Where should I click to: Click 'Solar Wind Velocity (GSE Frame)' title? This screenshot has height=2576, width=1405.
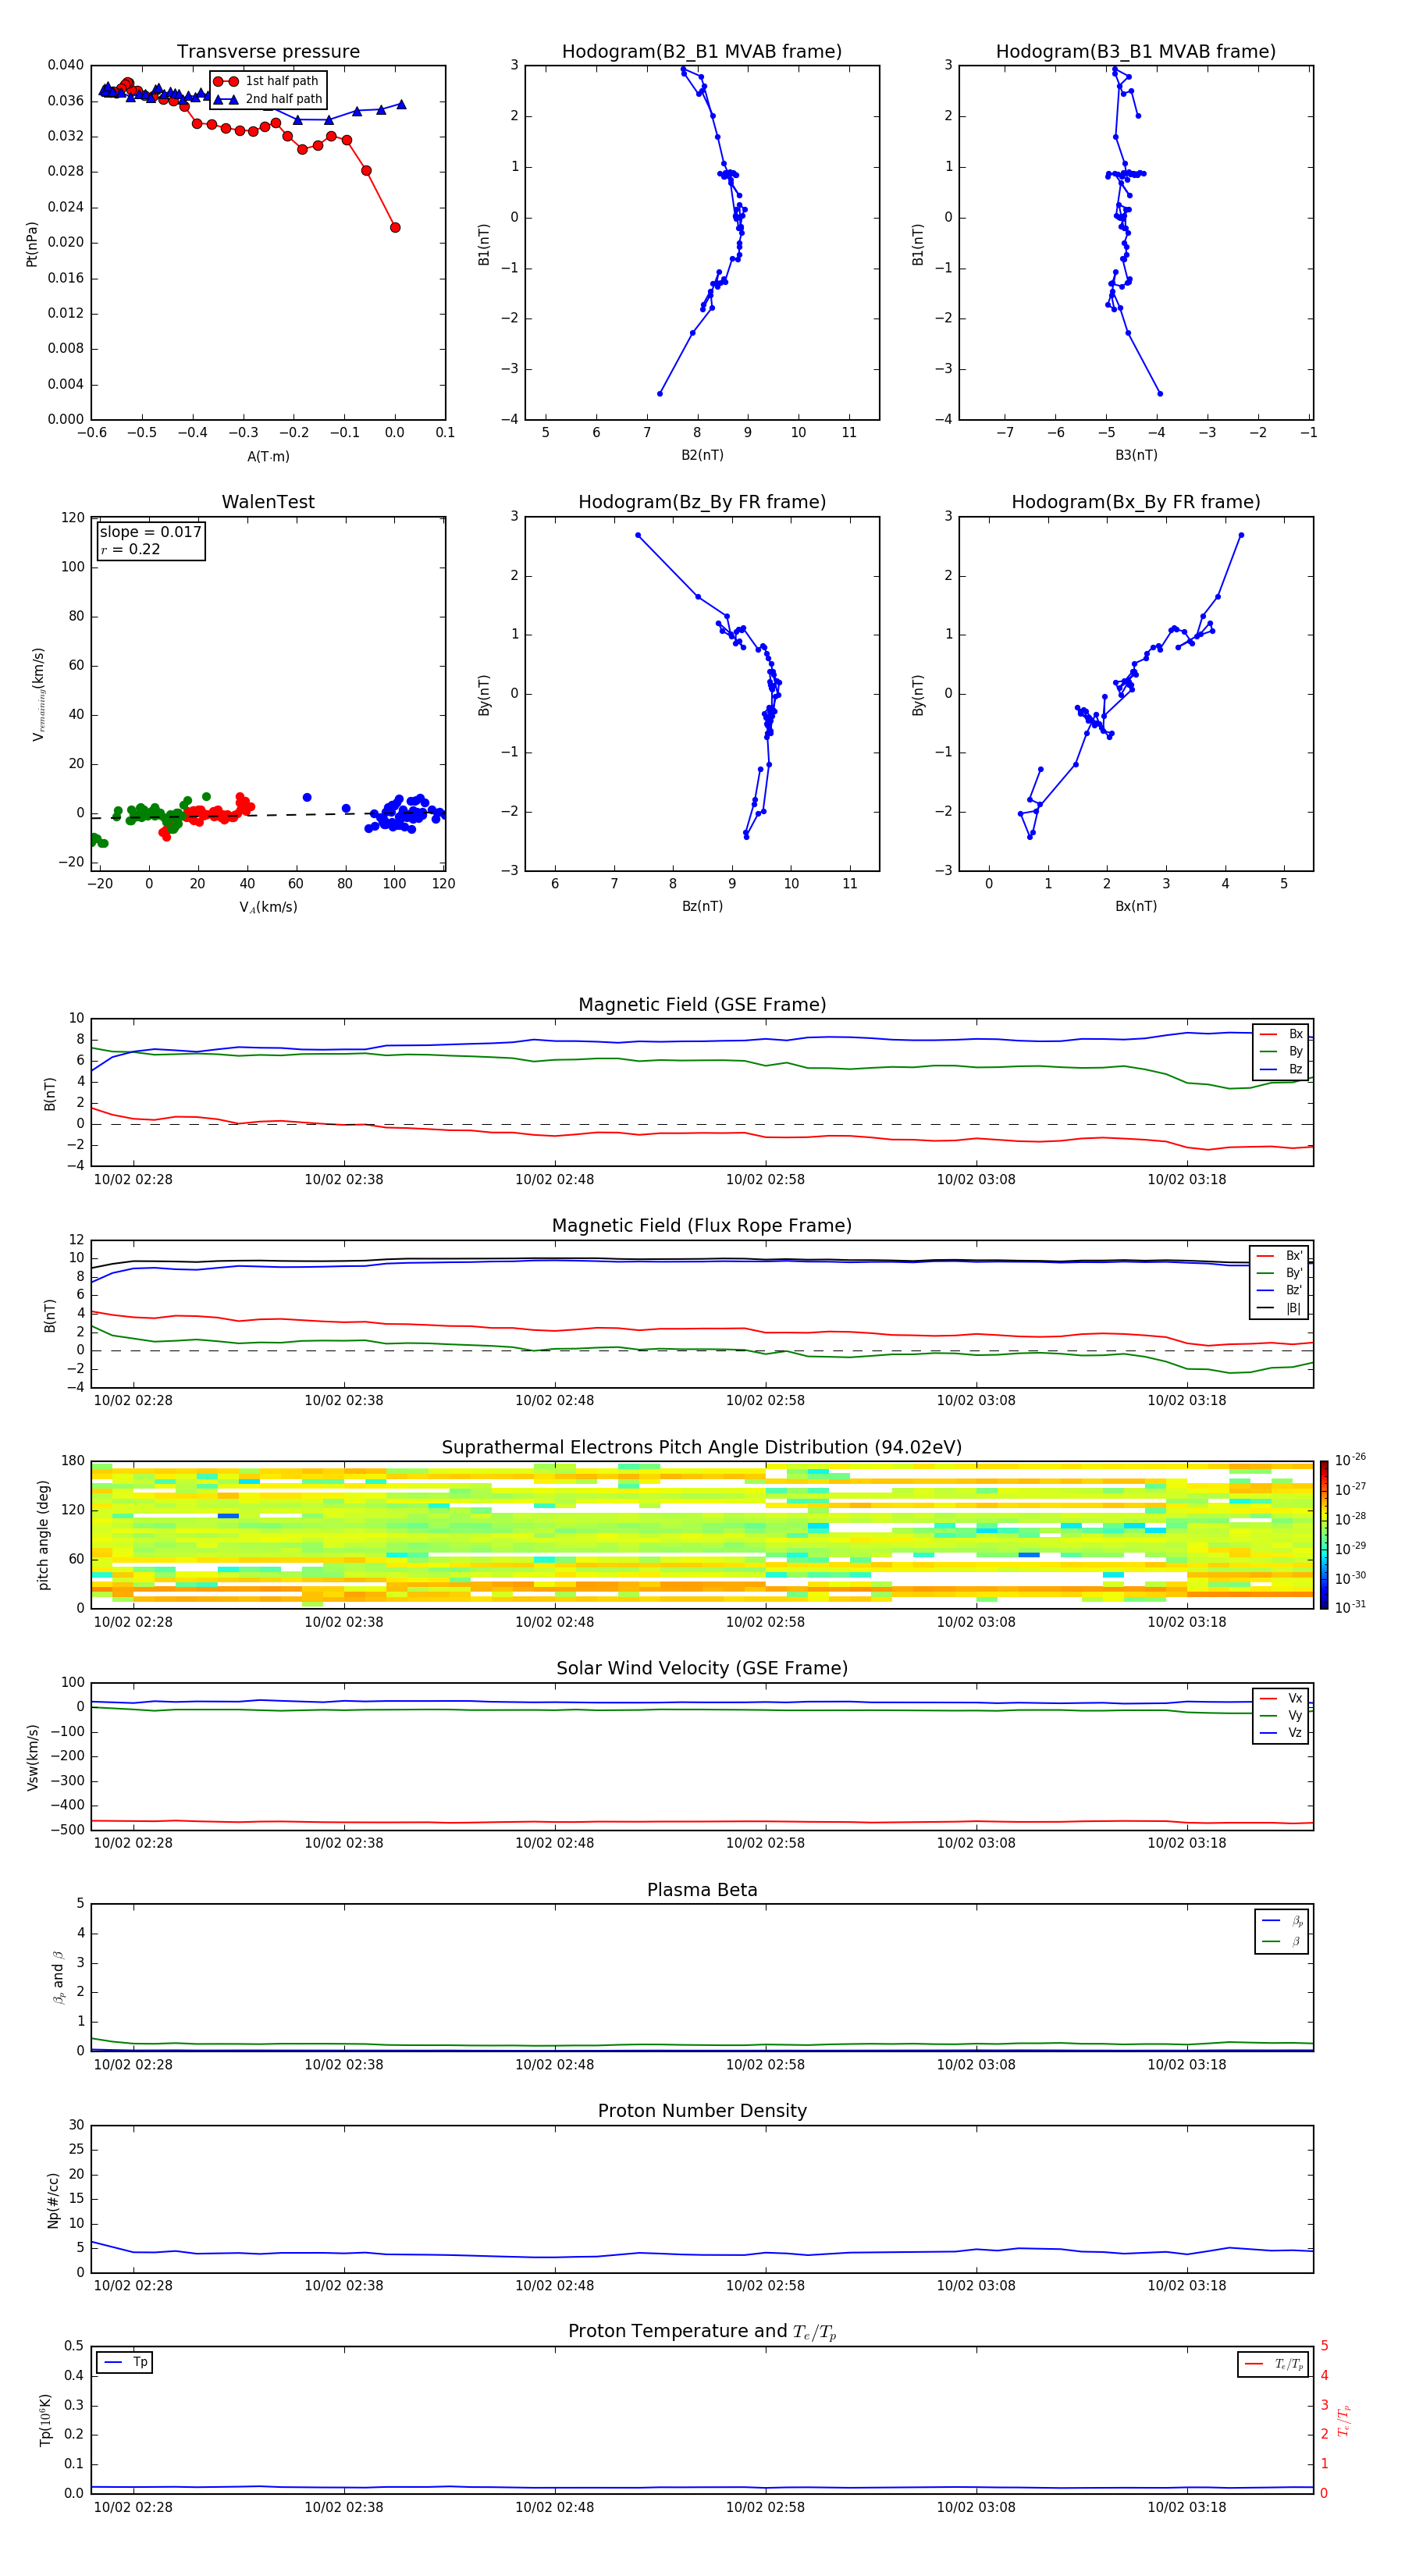pyautogui.click(x=702, y=1668)
